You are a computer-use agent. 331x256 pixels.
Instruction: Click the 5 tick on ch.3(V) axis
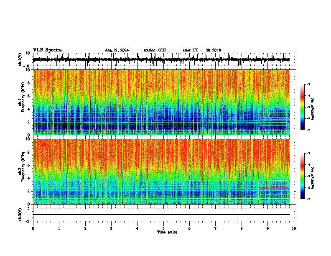(x=29, y=208)
